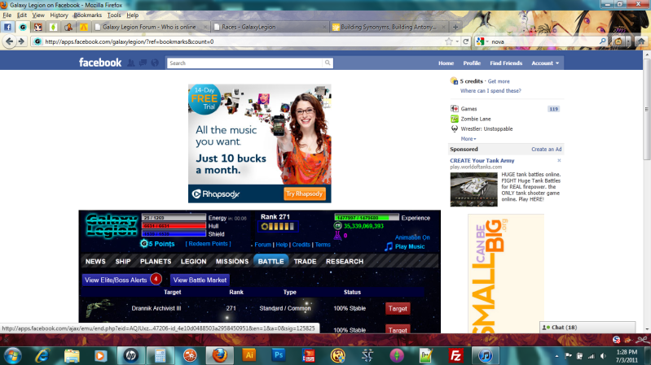Open Facebook Profile link

coord(472,63)
